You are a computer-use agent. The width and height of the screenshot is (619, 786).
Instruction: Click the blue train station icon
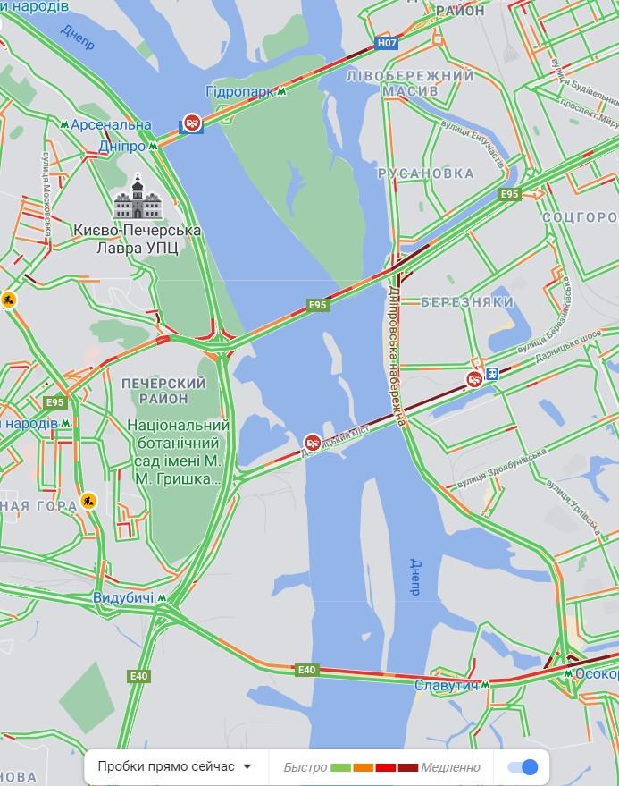[492, 374]
